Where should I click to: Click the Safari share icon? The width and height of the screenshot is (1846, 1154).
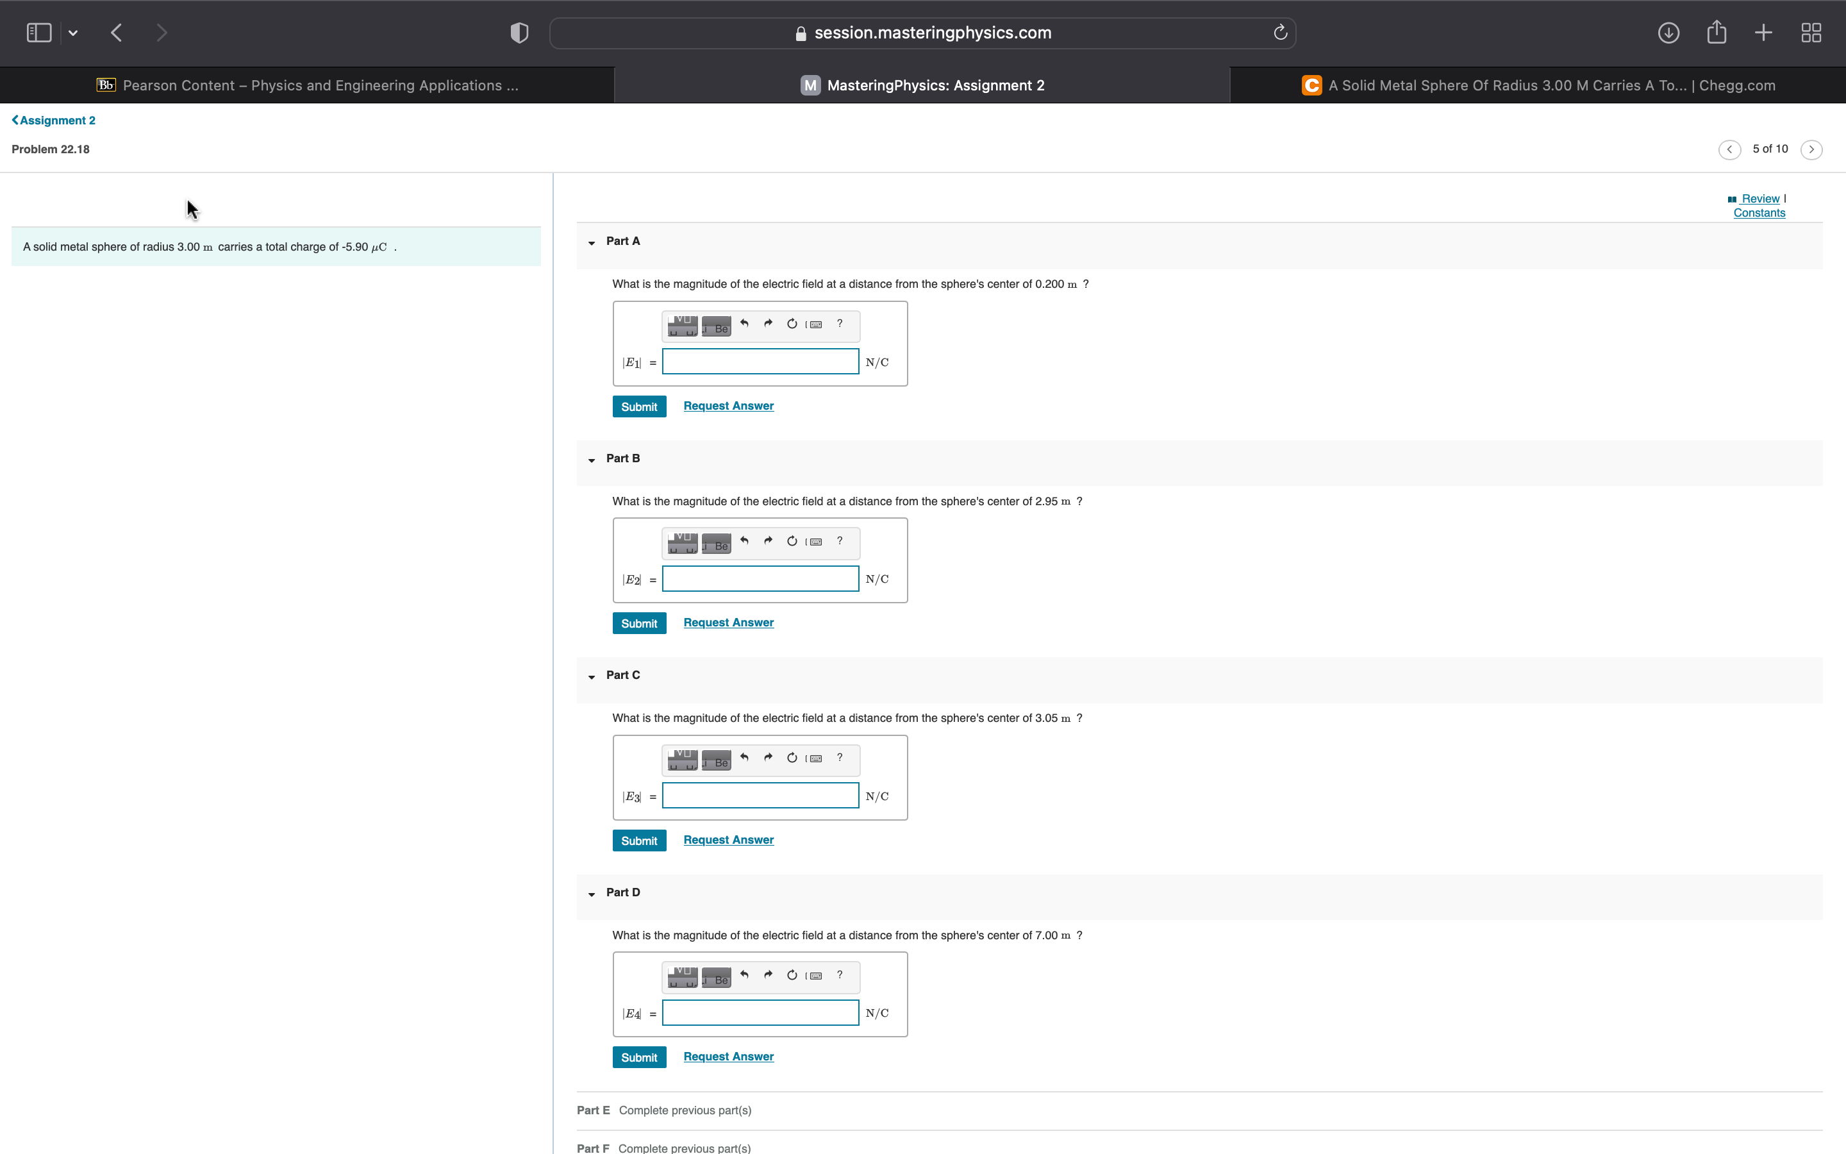(1717, 32)
